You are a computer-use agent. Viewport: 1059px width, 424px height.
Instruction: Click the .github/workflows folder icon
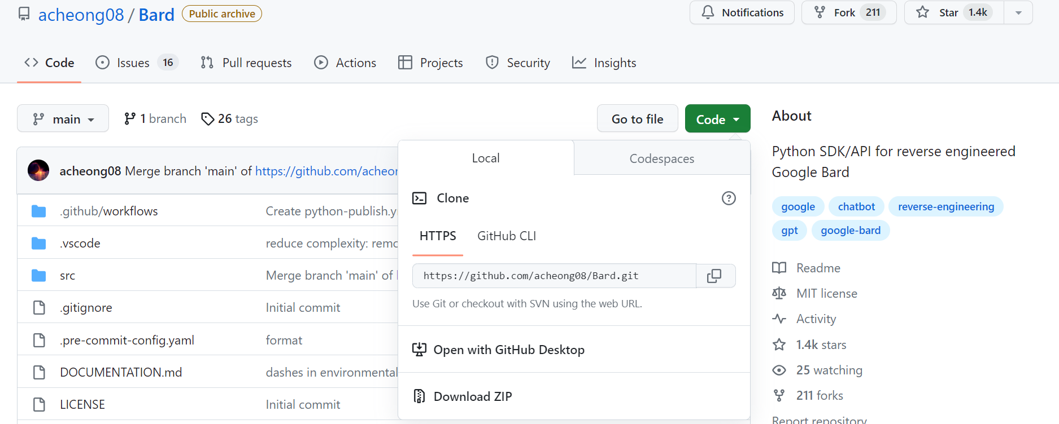coord(38,211)
